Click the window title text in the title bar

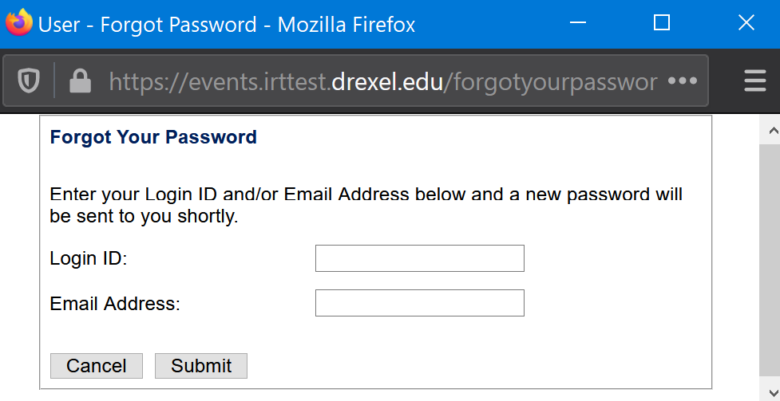227,25
